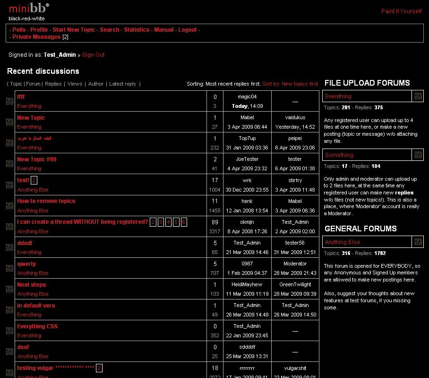
Task: Open the 'New Topic #99' thread
Action: point(37,159)
